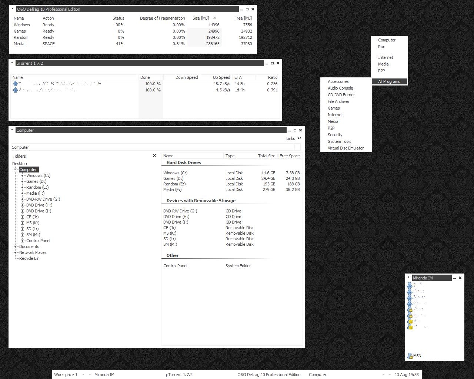474x379 pixels.
Task: Sort drives by Free Space column
Action: click(x=290, y=156)
